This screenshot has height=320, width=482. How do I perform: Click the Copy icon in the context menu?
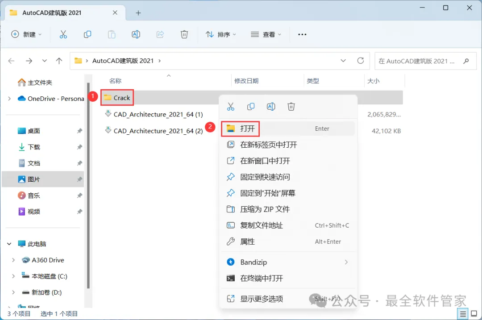[251, 107]
